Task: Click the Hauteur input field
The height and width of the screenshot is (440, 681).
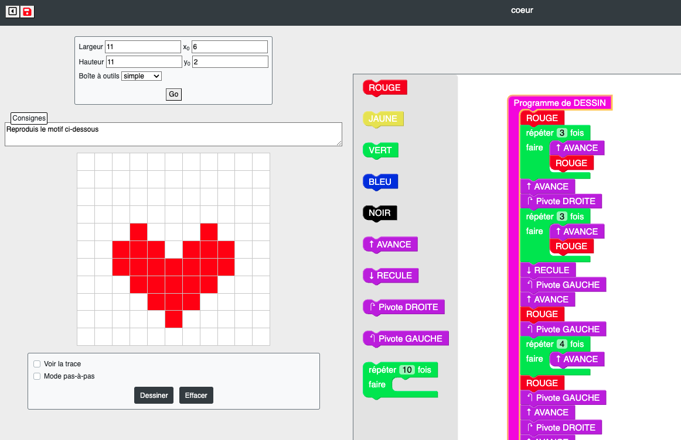Action: click(144, 62)
